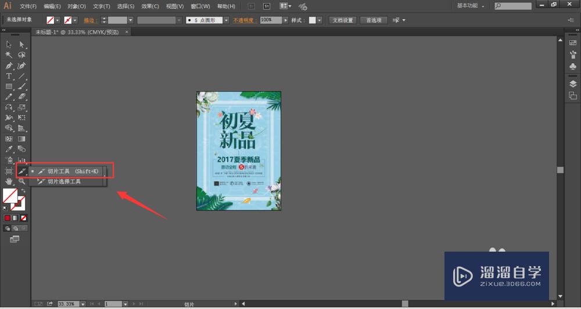Image resolution: width=581 pixels, height=309 pixels.
Task: Select the Hand tool
Action: tap(9, 181)
